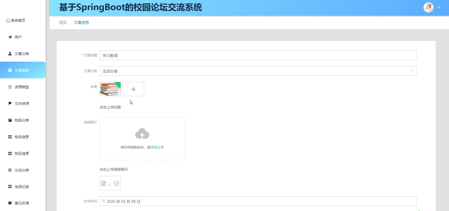Click the paper plane icon for 用户
Image resolution: width=449 pixels, height=211 pixels.
(x=10, y=37)
